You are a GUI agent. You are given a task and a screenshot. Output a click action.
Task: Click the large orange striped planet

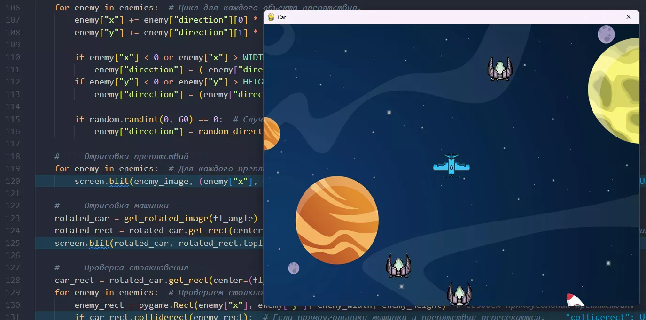pos(336,221)
